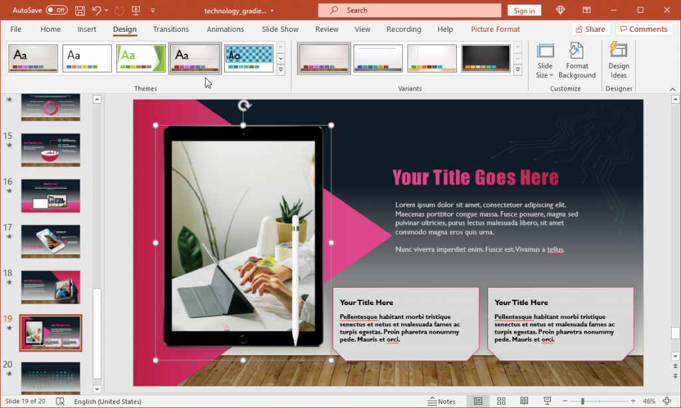Expand the Themes gallery More arrow
Image resolution: width=681 pixels, height=408 pixels.
(x=280, y=70)
